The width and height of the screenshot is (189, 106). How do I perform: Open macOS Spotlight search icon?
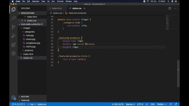pos(168,1)
